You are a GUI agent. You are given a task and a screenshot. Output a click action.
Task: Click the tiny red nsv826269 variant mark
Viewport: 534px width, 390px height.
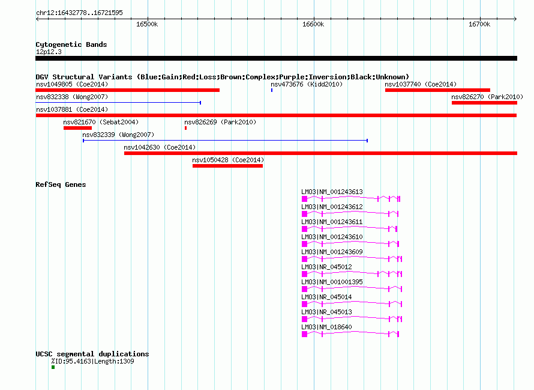185,128
